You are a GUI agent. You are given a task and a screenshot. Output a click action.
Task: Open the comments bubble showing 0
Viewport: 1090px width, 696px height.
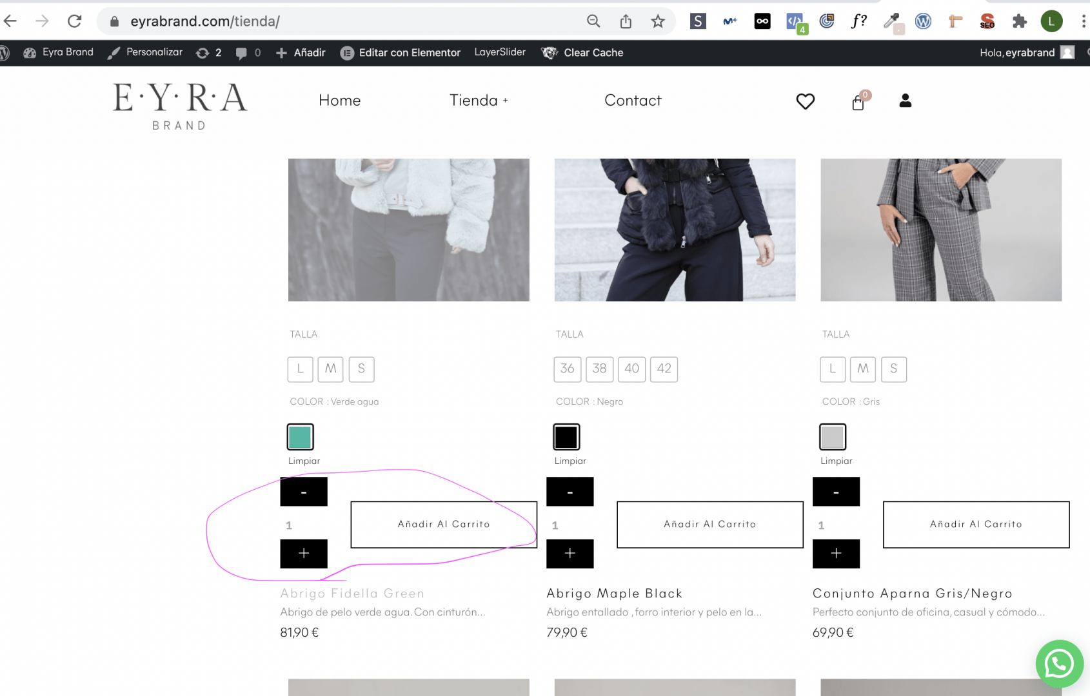pos(248,53)
